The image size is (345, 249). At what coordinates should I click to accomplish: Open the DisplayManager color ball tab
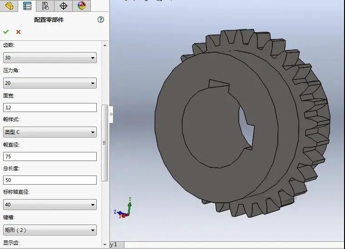tap(81, 6)
